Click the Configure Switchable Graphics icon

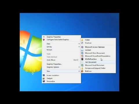(44, 40)
